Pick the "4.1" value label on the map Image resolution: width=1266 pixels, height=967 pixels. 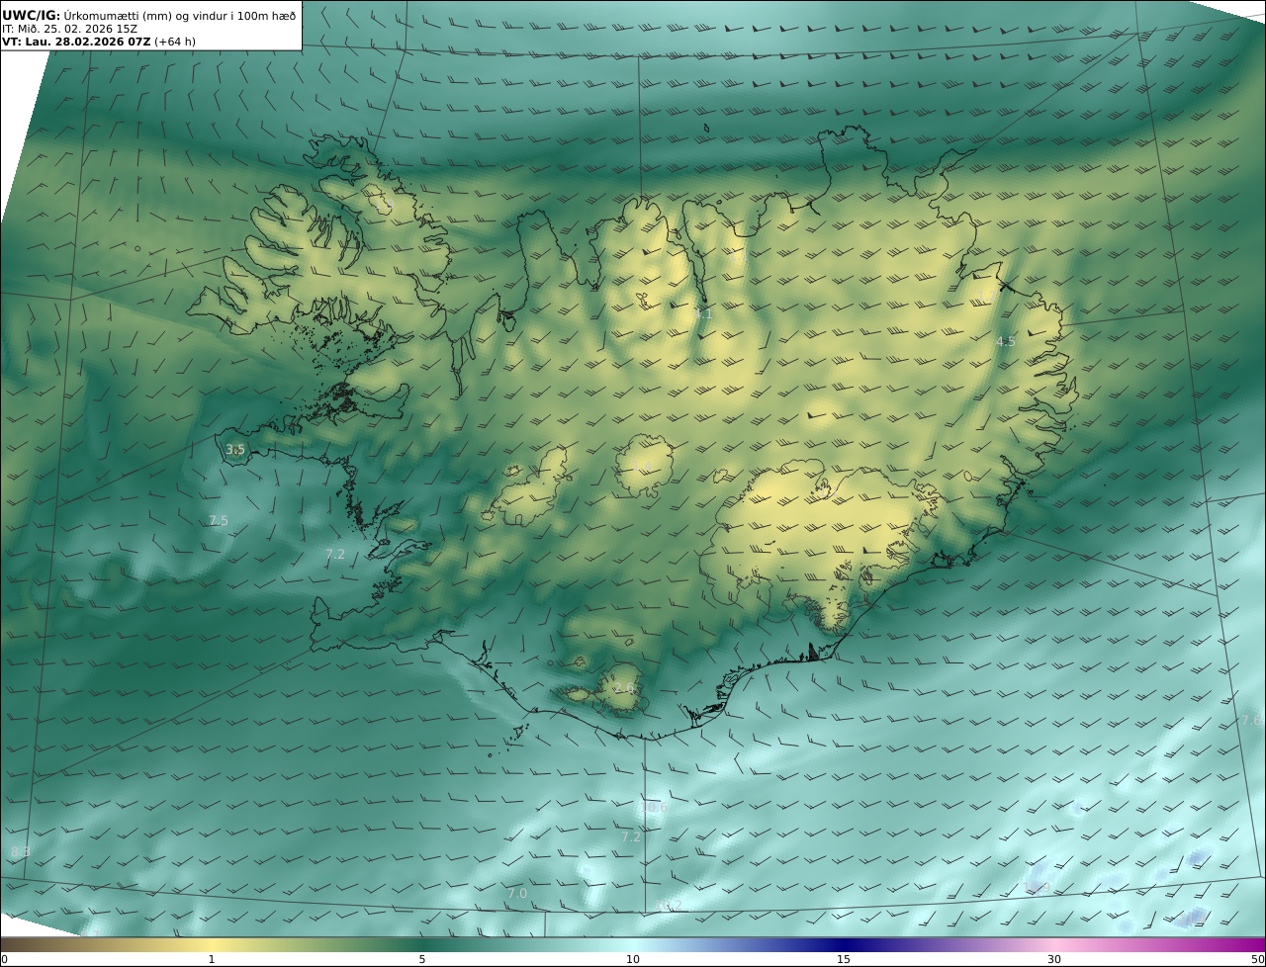pos(703,313)
